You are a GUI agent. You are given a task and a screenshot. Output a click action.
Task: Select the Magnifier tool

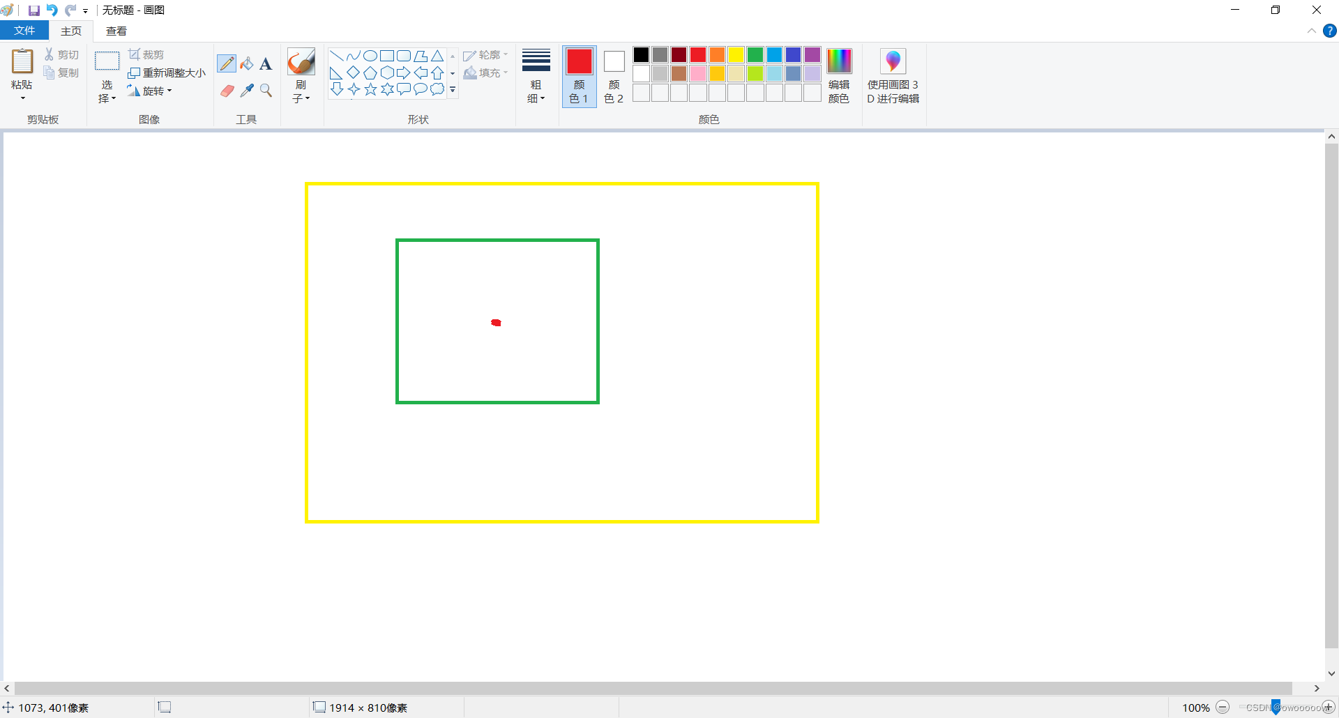266,91
